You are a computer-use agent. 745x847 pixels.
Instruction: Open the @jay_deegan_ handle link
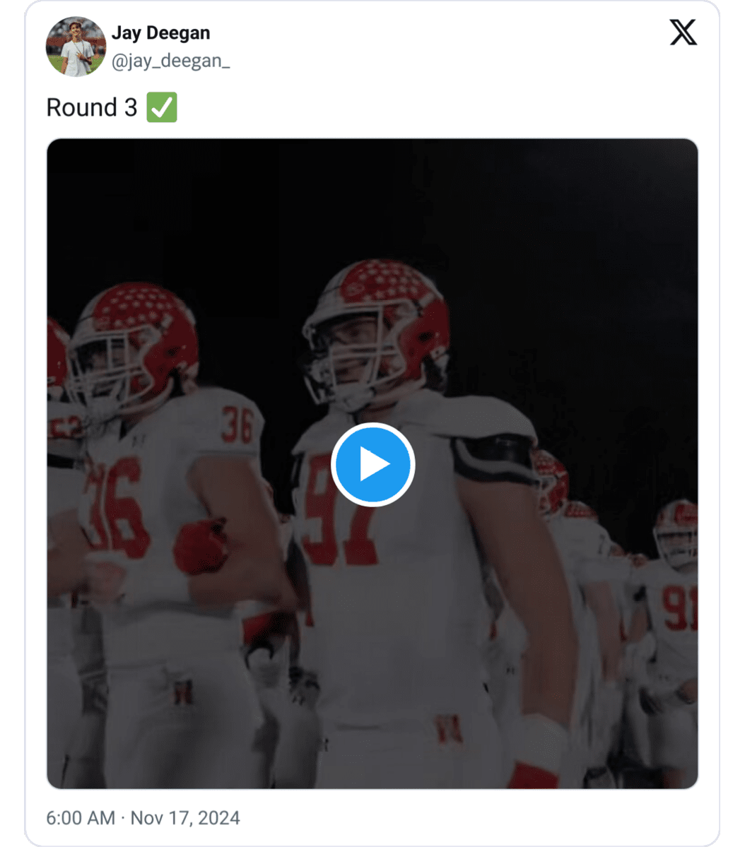pos(170,62)
